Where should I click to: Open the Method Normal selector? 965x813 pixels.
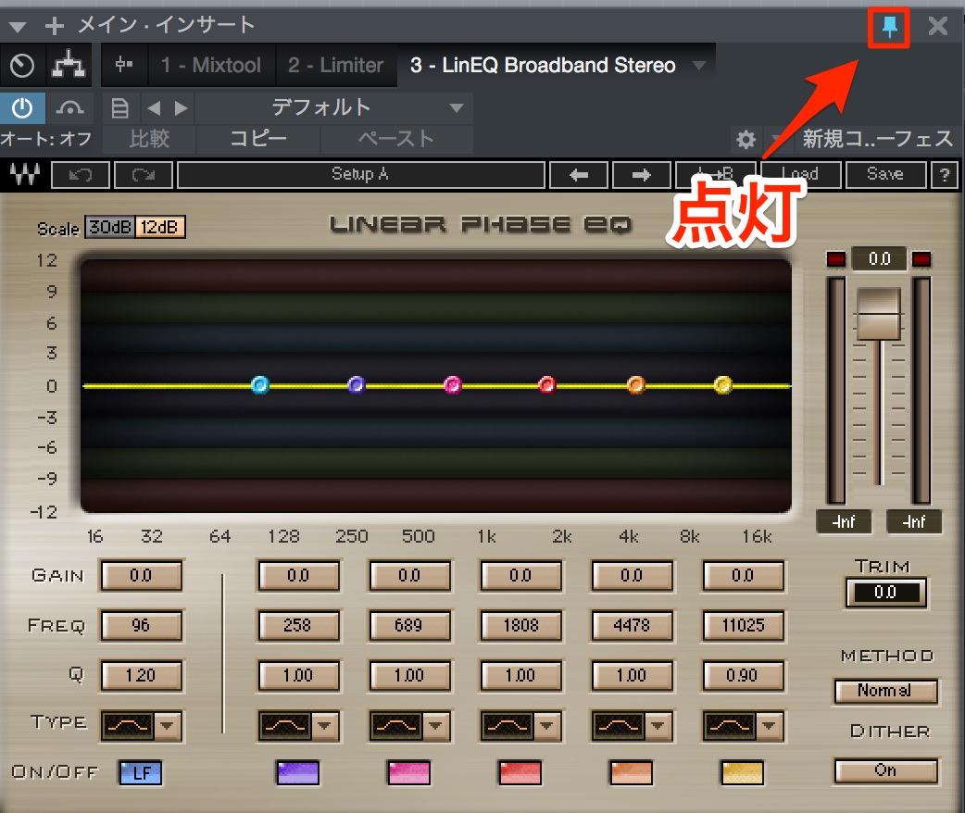(886, 691)
